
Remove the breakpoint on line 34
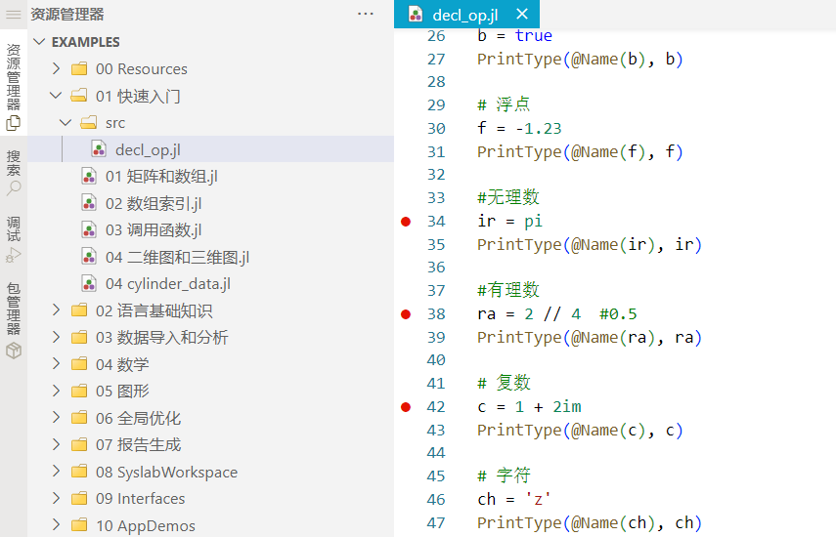[406, 222]
